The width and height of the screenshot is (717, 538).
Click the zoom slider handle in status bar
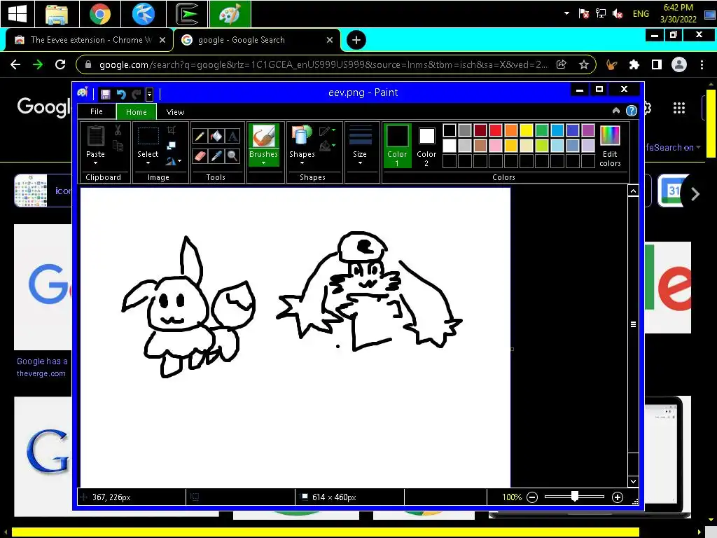575,497
